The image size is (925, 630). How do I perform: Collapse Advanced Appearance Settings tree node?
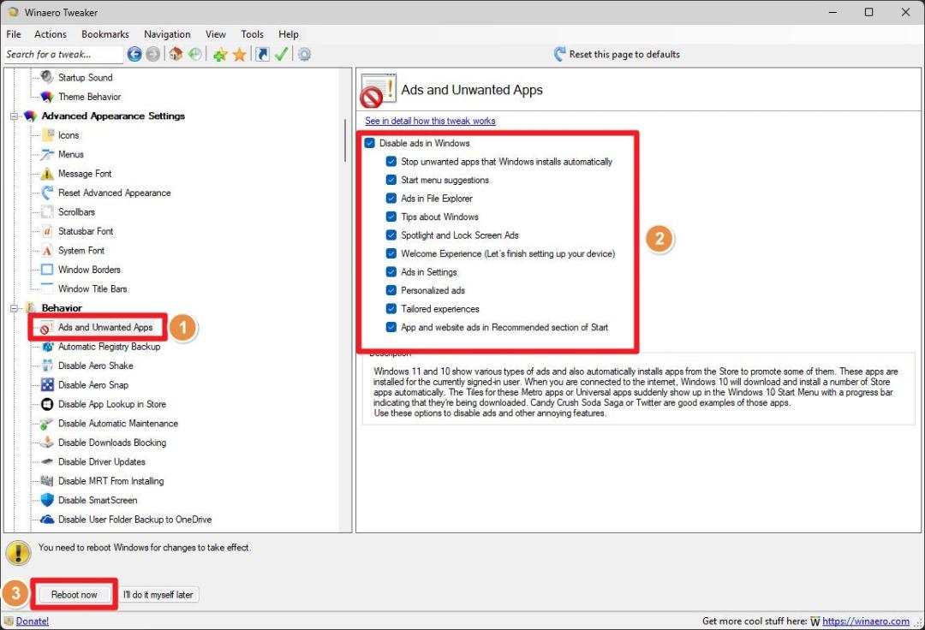click(x=15, y=116)
